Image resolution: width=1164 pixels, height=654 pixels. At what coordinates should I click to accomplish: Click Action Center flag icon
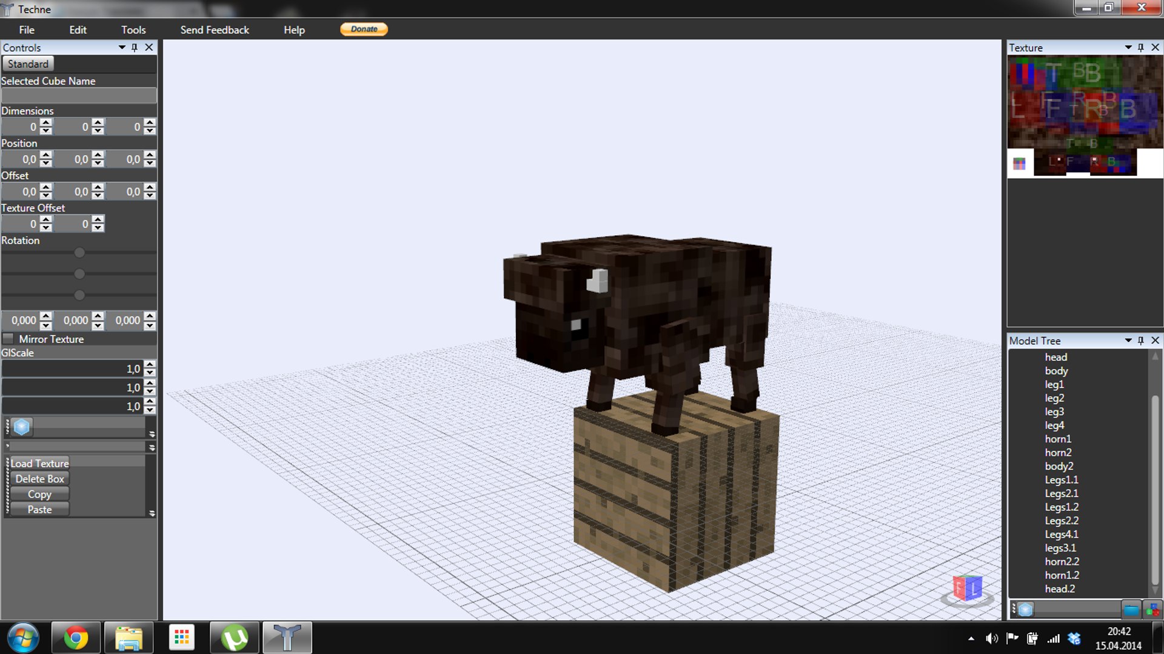pos(1012,638)
